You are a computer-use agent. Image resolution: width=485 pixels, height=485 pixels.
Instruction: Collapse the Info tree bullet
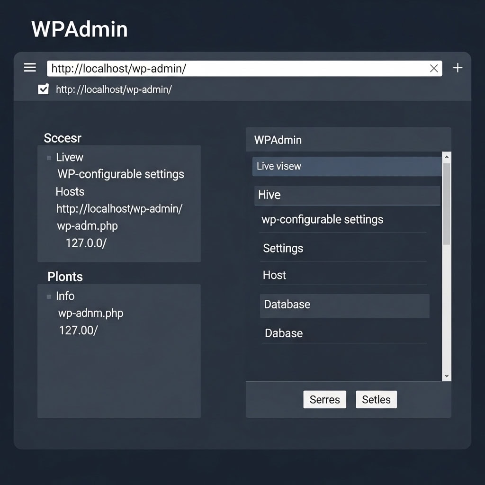[49, 296]
